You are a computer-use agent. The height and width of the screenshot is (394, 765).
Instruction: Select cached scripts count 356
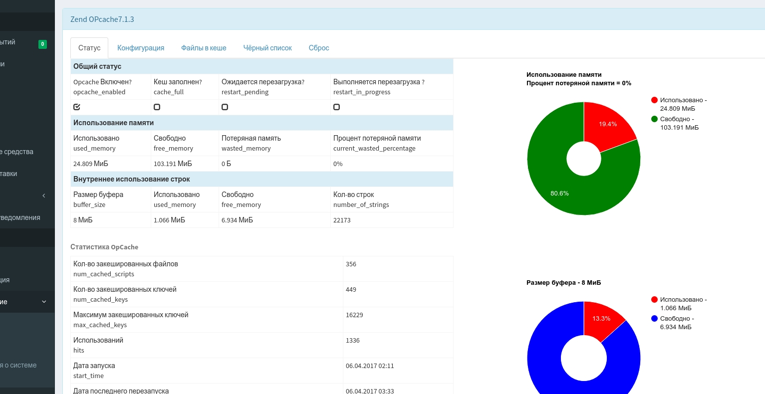pos(351,264)
